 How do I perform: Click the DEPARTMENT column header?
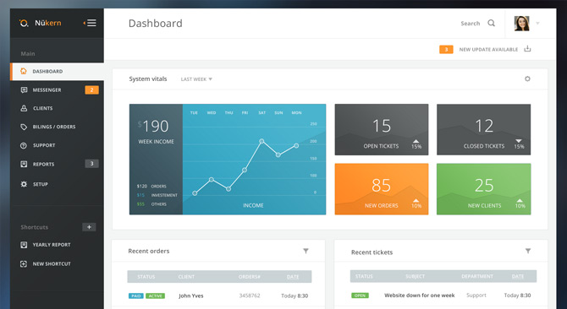(477, 276)
